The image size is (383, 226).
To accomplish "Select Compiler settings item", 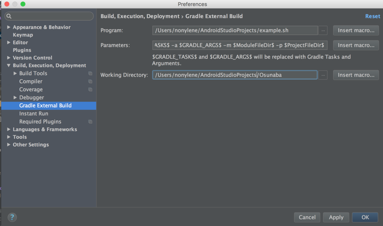I will [x=31, y=81].
